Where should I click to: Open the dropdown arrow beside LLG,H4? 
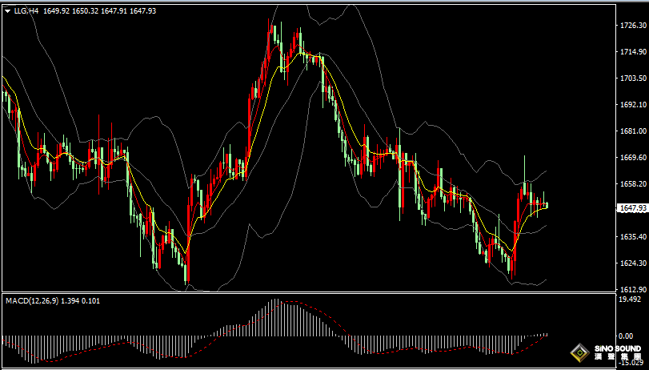[7, 12]
